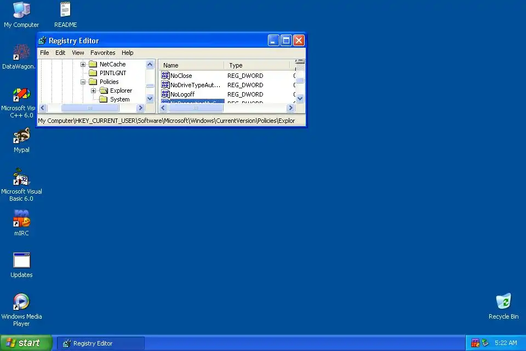Image resolution: width=526 pixels, height=351 pixels.
Task: Click the first system tray icon
Action: click(476, 343)
